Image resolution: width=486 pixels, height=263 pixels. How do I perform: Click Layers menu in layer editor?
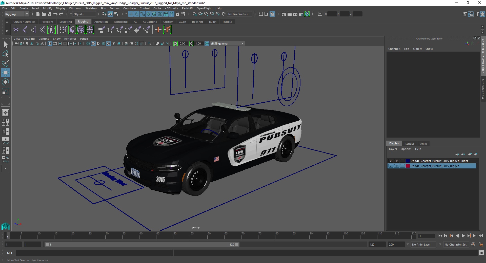click(x=393, y=149)
